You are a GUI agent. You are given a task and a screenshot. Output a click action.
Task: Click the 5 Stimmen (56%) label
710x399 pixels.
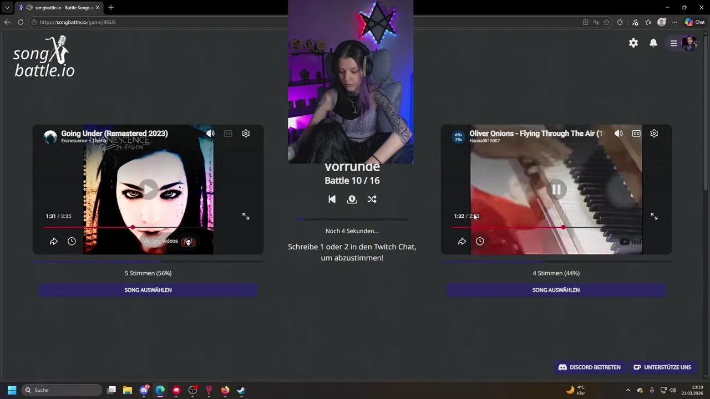[148, 273]
